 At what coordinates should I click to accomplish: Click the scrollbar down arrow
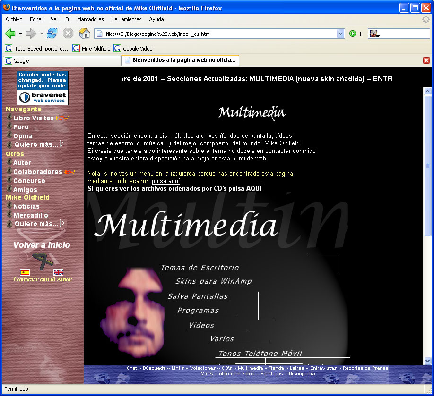427,361
